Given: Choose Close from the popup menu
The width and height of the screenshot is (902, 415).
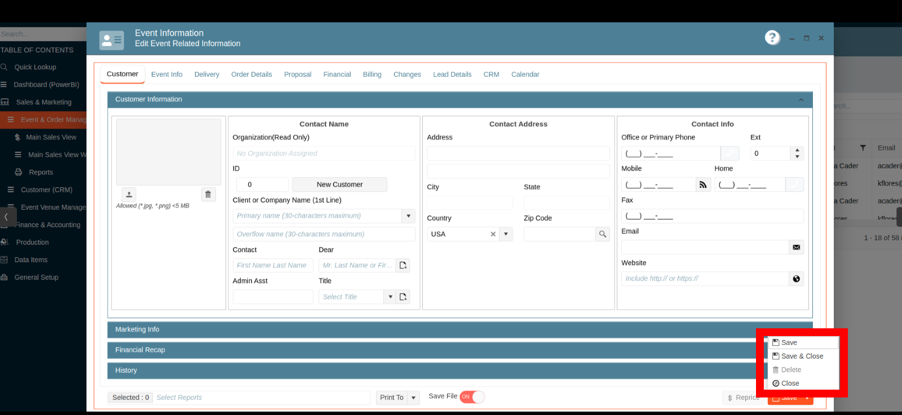Looking at the screenshot, I should (803, 383).
